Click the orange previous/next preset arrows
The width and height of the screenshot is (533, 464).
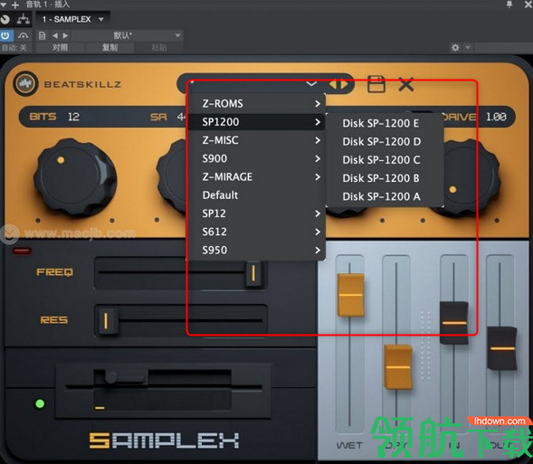coord(338,84)
